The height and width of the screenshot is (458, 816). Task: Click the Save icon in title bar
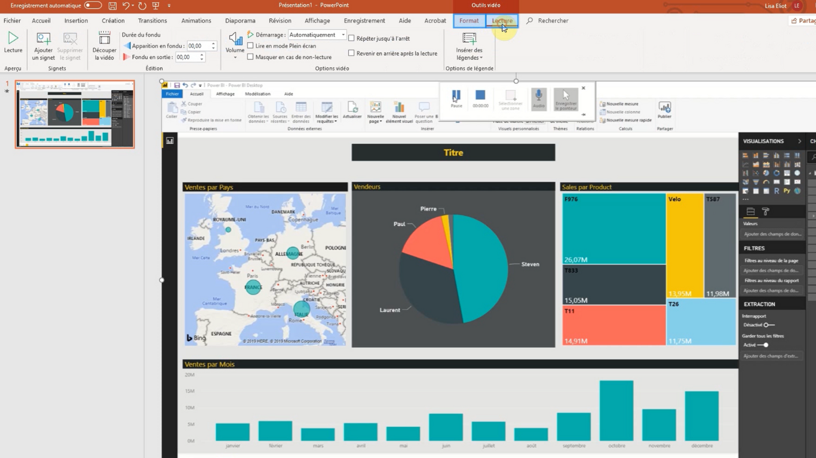tap(112, 5)
